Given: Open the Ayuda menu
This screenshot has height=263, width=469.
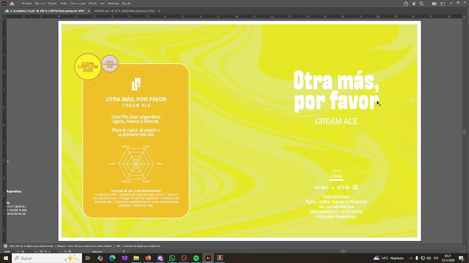Looking at the screenshot, I should (126, 3).
